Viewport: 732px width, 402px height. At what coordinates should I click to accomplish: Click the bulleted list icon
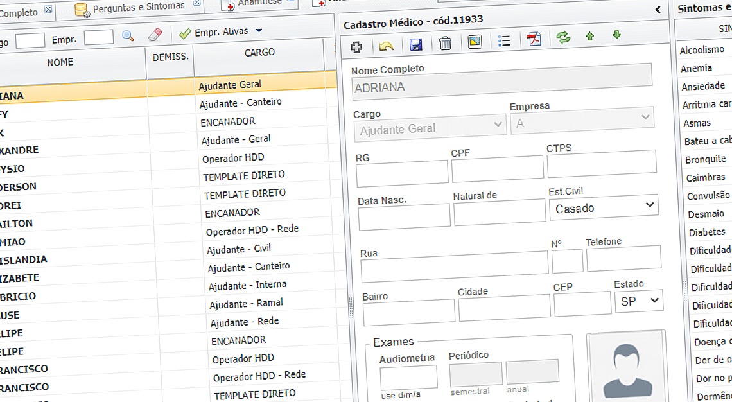tap(504, 41)
